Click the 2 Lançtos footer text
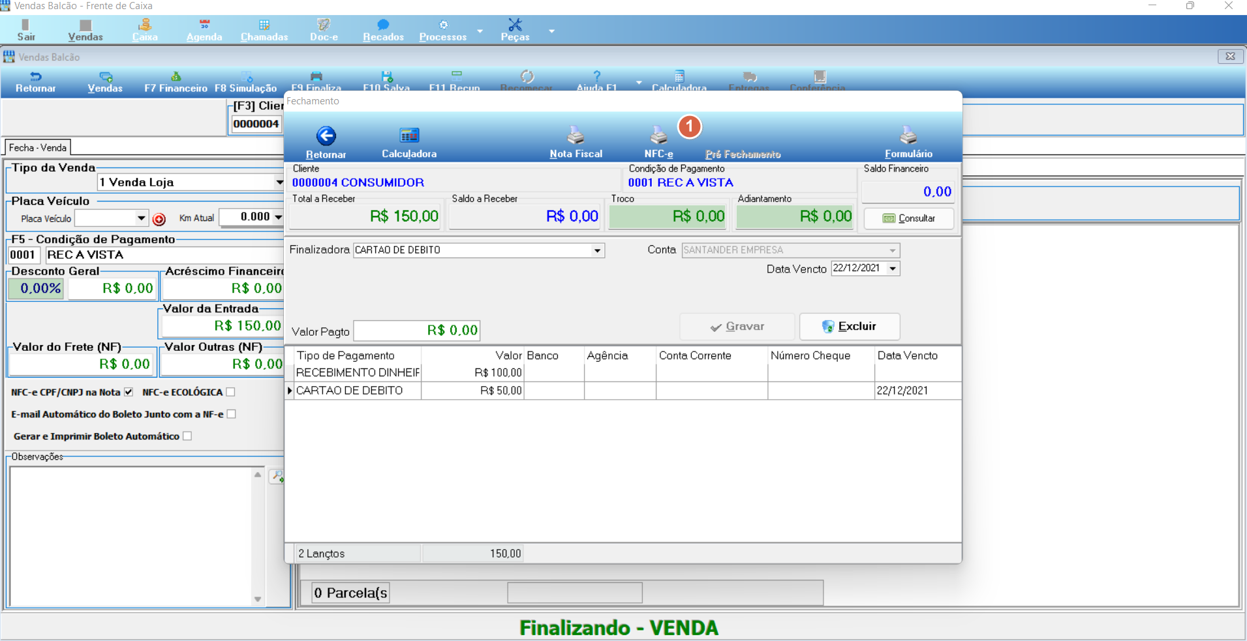The image size is (1247, 641). [x=322, y=554]
